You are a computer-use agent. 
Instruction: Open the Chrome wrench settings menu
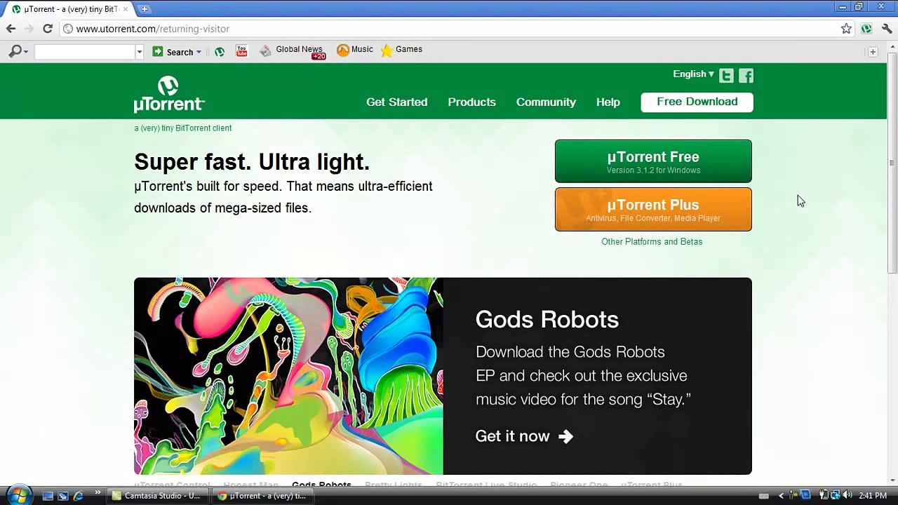(x=887, y=29)
